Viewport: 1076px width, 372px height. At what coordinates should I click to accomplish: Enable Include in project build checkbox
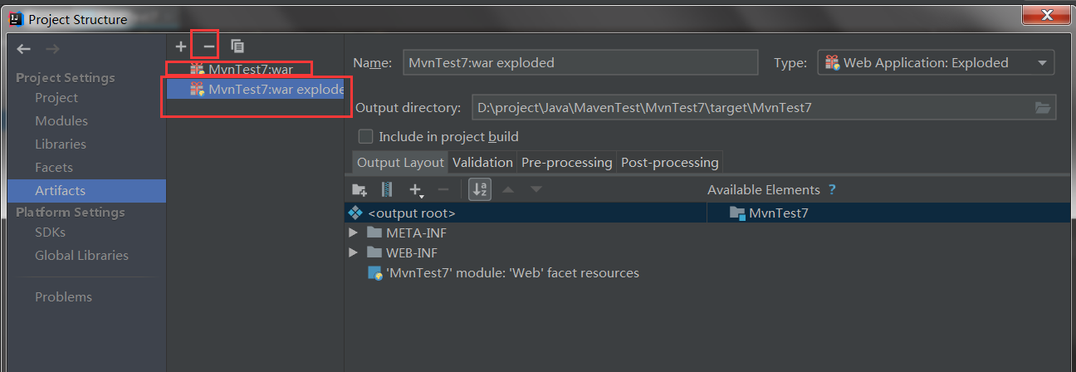point(365,136)
